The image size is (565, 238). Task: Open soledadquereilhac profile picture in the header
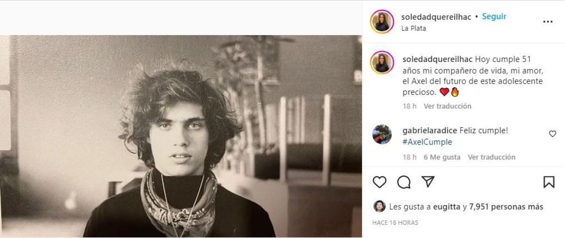(382, 22)
